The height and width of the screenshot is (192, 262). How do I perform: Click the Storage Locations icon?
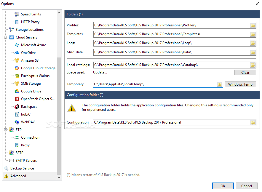click(12, 30)
